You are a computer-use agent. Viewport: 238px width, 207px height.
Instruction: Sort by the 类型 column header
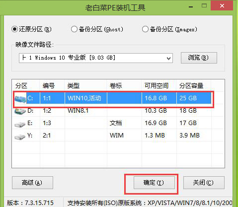point(74,86)
